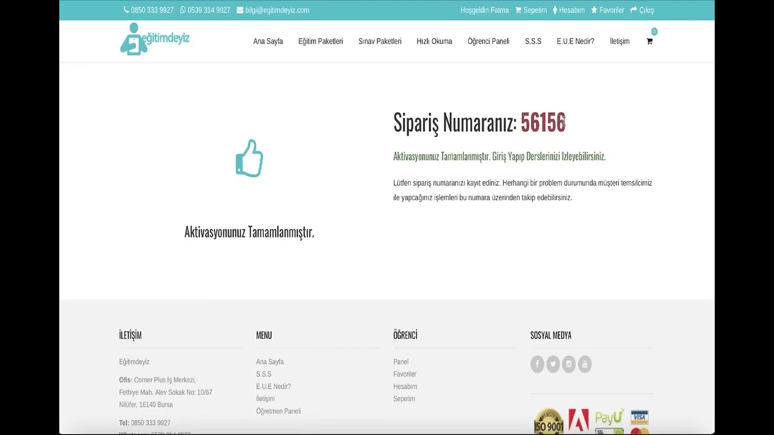Open the Panel link under ÖĞRENCİ
The height and width of the screenshot is (435, 774).
point(401,362)
